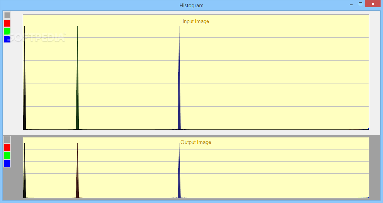The height and width of the screenshot is (203, 383).
Task: Click the Output Image histogram title
Action: (196, 142)
